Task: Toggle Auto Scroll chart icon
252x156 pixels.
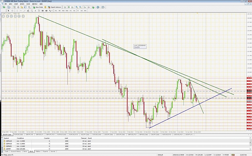Action: (85, 7)
